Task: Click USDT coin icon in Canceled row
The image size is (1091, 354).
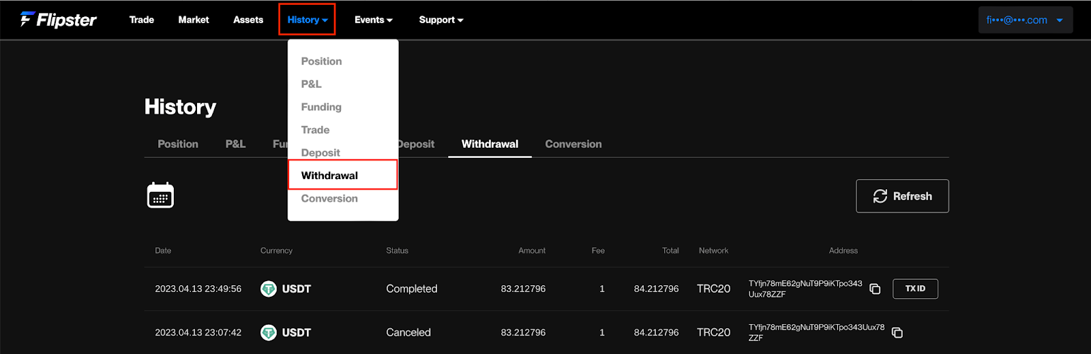Action: [x=269, y=332]
